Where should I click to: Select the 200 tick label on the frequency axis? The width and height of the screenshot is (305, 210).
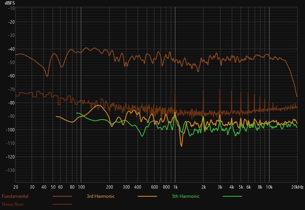(109, 187)
